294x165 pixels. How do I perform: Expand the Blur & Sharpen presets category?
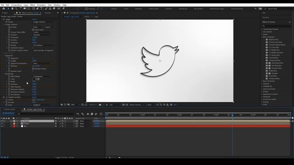(x=262, y=37)
